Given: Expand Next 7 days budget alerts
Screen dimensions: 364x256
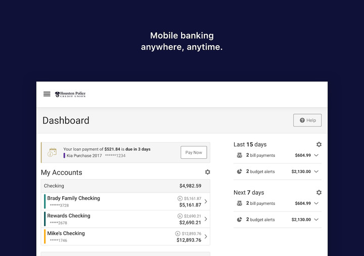Looking at the screenshot, I should click(316, 220).
